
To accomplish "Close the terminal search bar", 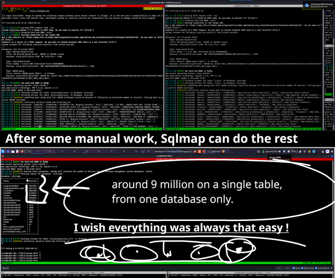I will point(332,268).
